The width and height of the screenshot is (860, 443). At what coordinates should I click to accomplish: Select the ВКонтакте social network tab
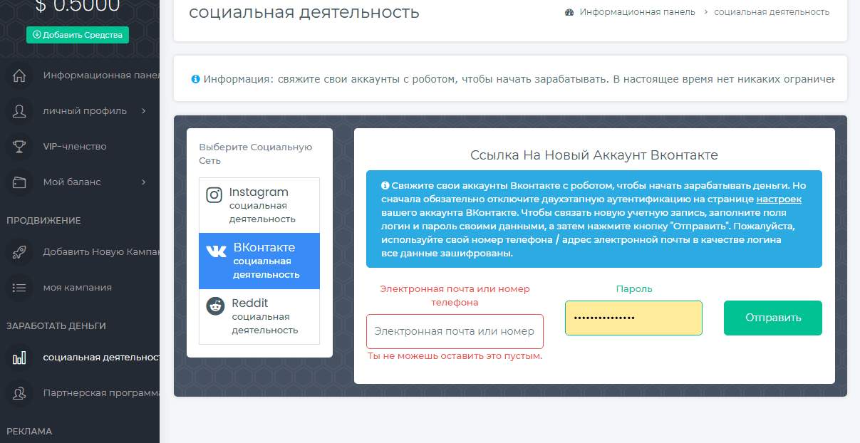click(259, 261)
